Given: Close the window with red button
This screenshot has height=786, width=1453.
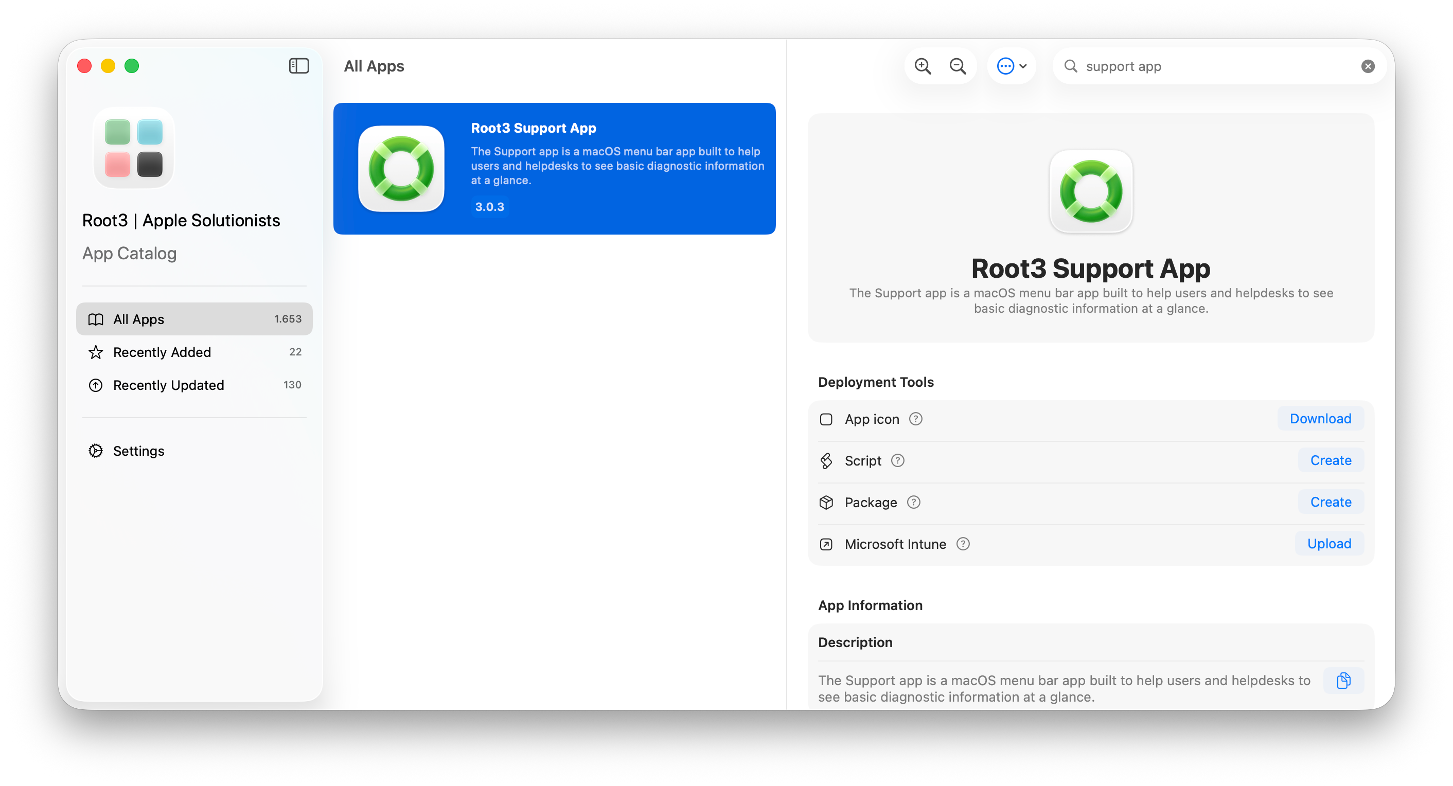Looking at the screenshot, I should 84,66.
